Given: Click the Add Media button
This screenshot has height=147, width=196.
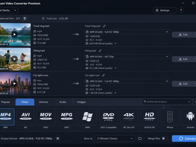Looking at the screenshot, I should point(6,10).
